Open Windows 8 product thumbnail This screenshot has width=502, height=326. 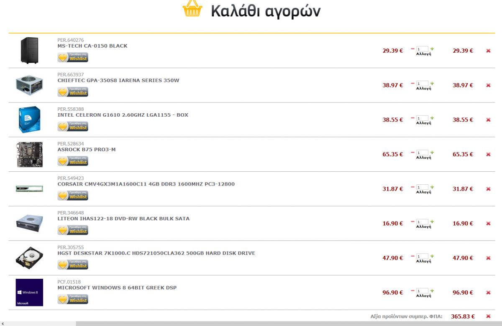click(29, 292)
